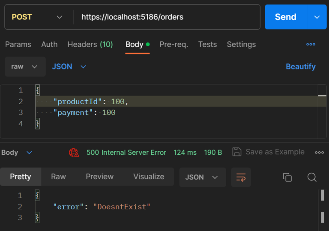Viewport: 329px width, 231px height.
Task: Copy the response body using copy icon
Action: [287, 177]
